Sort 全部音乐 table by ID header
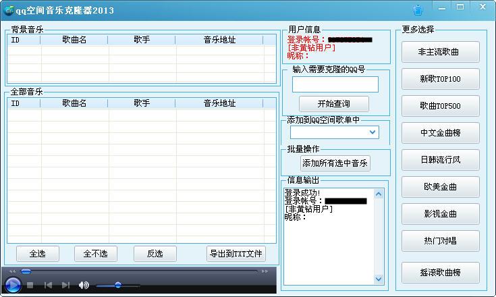This screenshot has height=297, width=496. pos(24,103)
